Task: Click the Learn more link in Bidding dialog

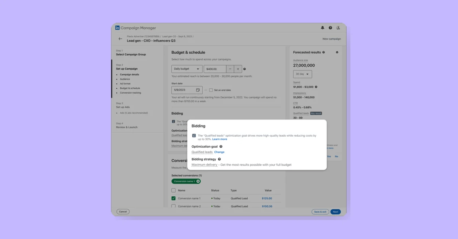Action: (220, 139)
